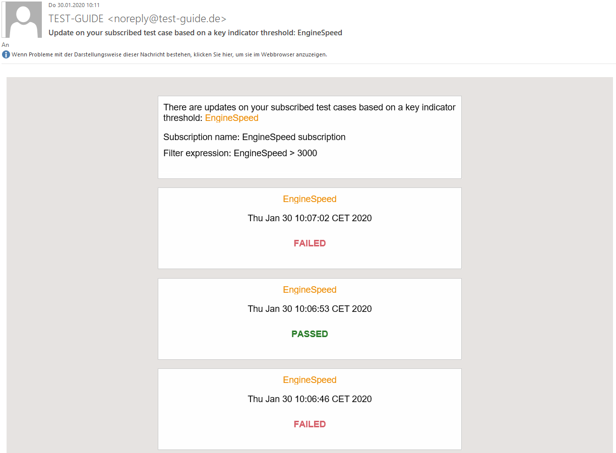
Task: Click the sender's contact picture
Action: pos(22,19)
